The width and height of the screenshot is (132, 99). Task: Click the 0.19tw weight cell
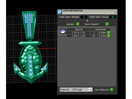103,36
